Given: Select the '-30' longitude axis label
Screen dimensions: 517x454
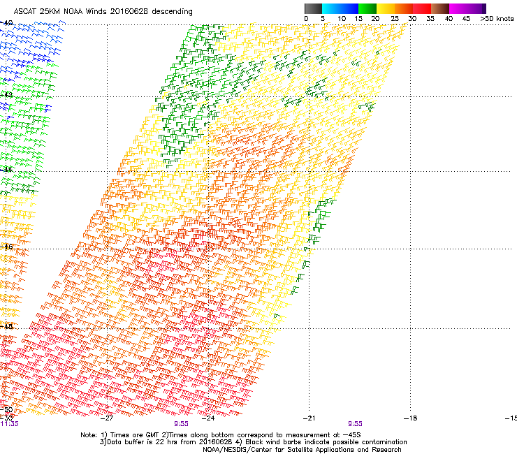Looking at the screenshot, I should (6, 418).
